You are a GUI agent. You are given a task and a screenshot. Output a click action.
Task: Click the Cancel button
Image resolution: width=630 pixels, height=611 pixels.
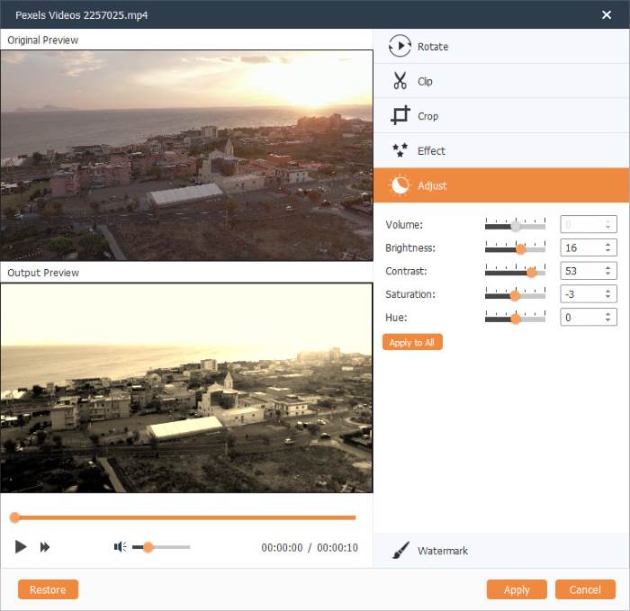585,589
